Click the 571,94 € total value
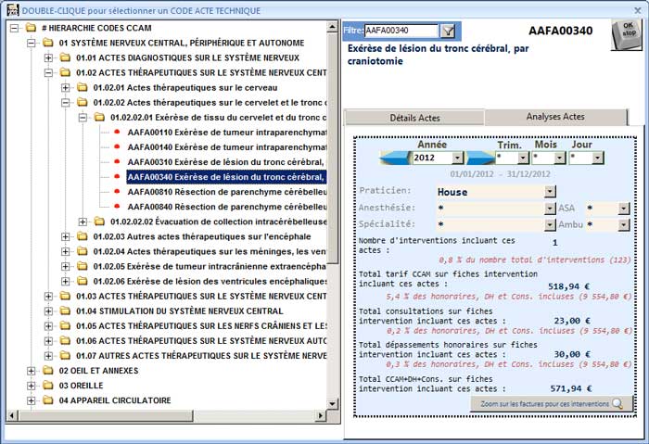The width and height of the screenshot is (649, 444). pyautogui.click(x=571, y=388)
